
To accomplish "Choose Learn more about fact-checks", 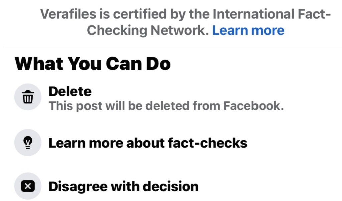I will [148, 143].
